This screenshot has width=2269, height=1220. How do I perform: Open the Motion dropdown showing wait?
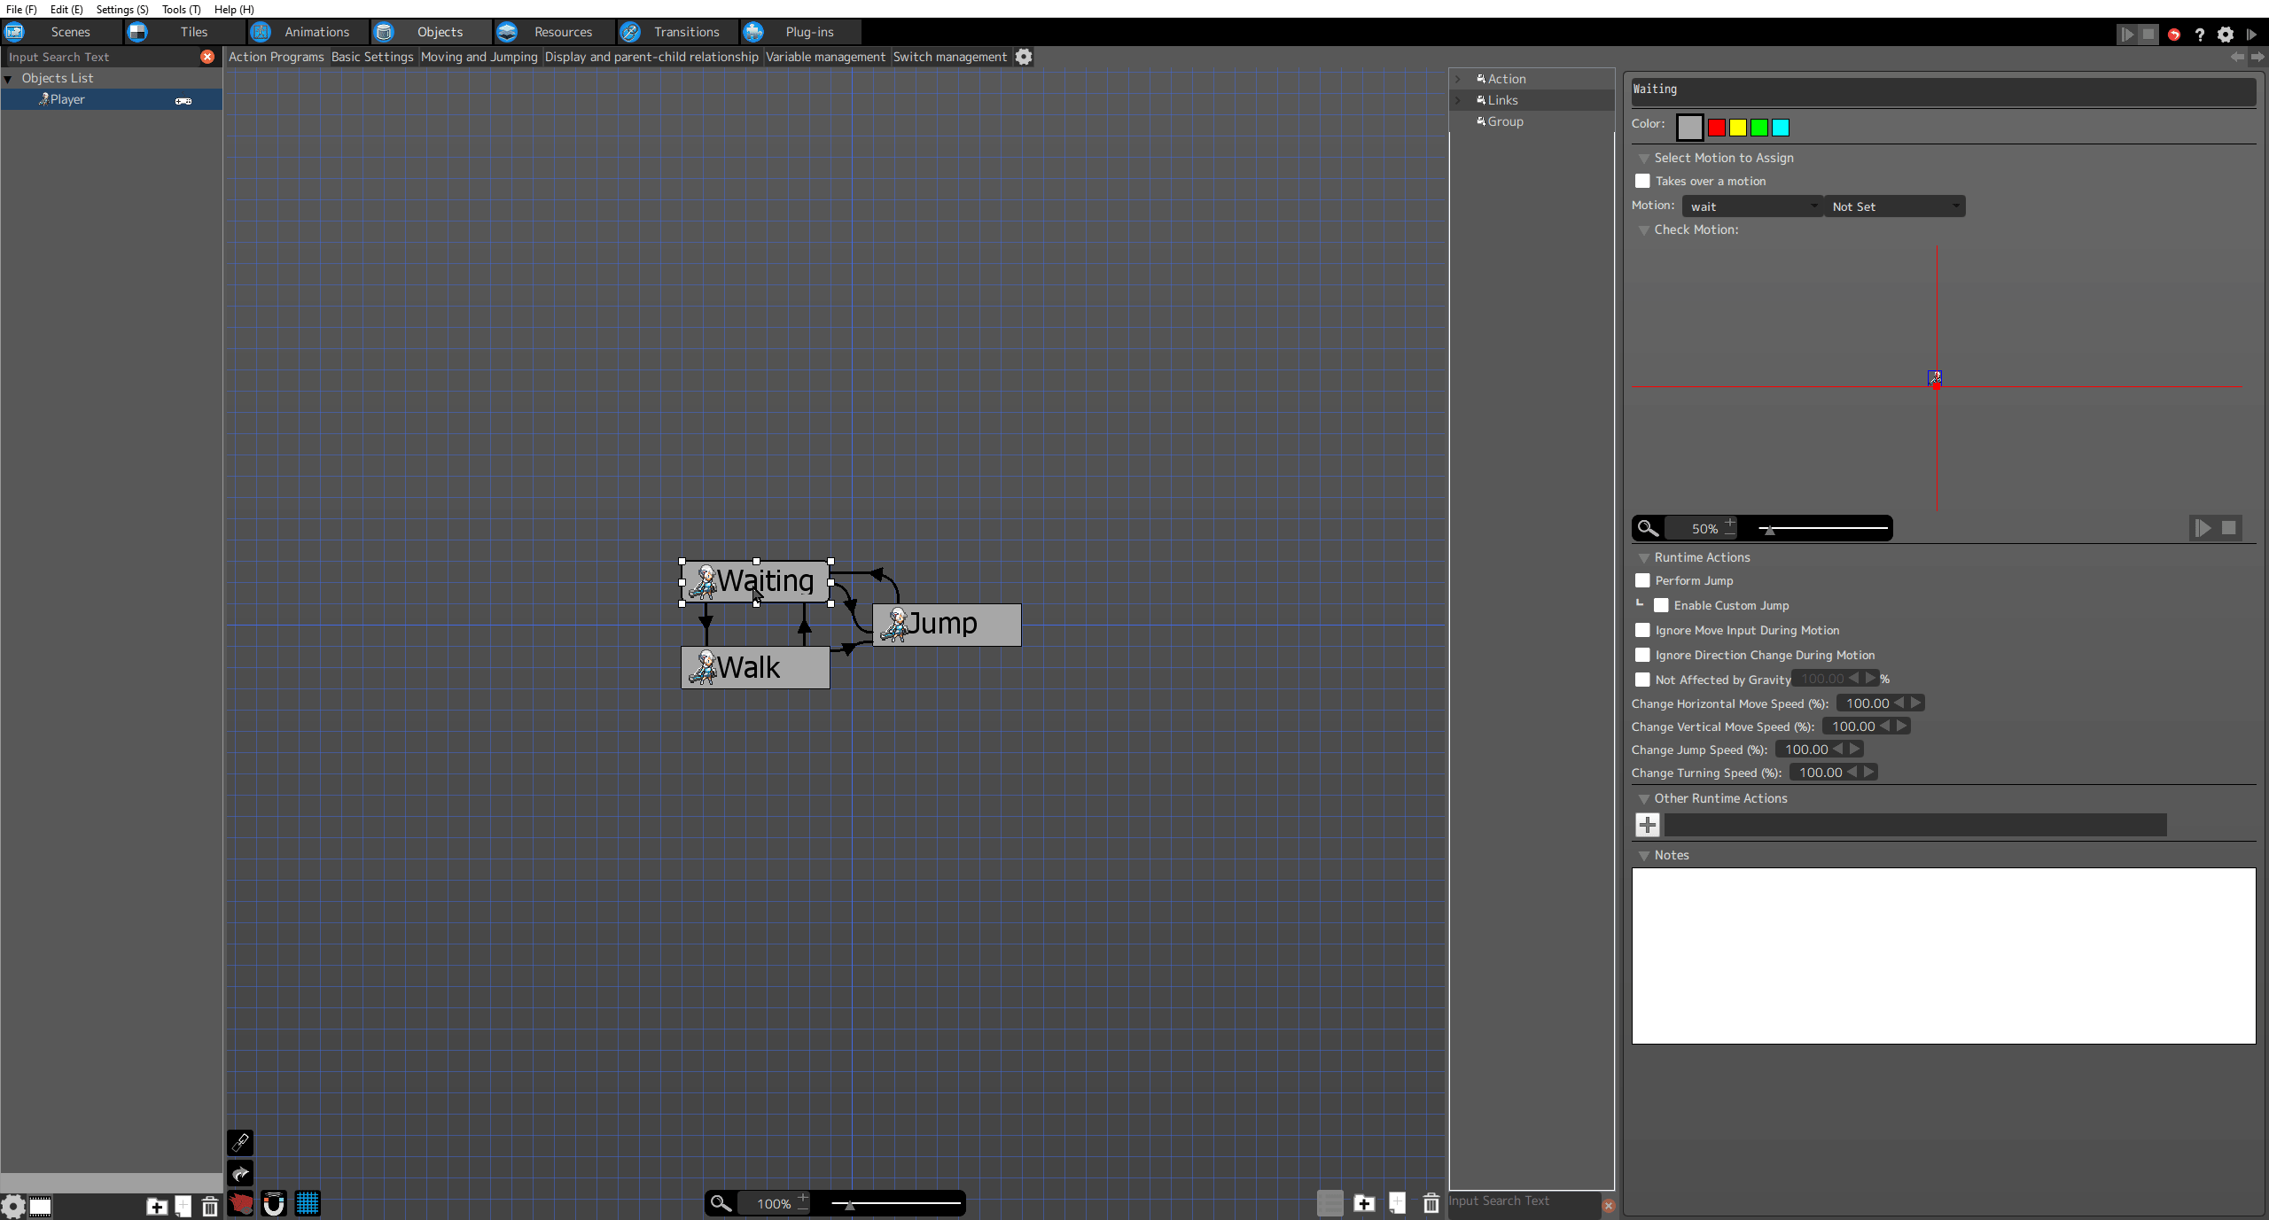(1752, 206)
